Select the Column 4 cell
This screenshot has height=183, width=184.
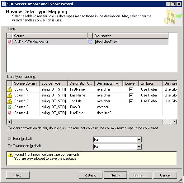point(26,113)
